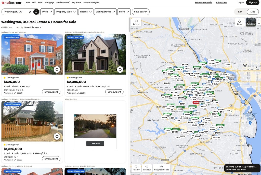Clear the Washington, DC search text

(x=30, y=12)
